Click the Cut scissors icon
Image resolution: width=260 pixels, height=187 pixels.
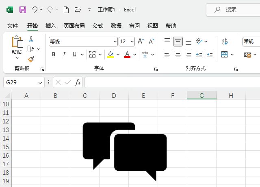[31, 38]
